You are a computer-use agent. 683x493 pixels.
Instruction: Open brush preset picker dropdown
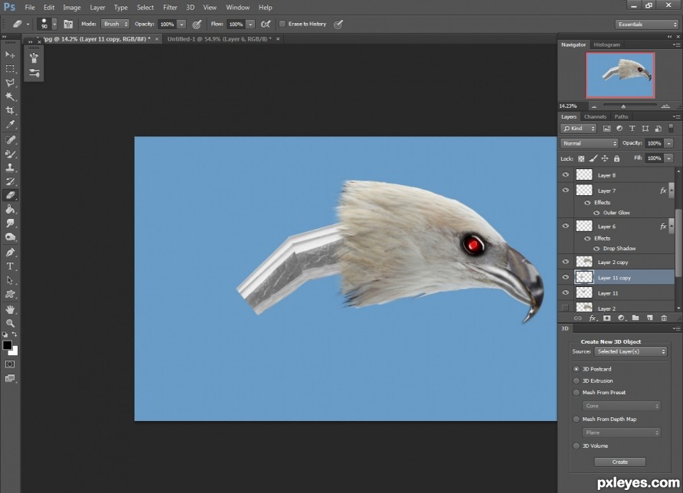tap(54, 24)
